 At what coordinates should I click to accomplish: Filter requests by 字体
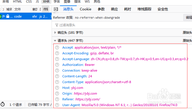click(57, 2)
